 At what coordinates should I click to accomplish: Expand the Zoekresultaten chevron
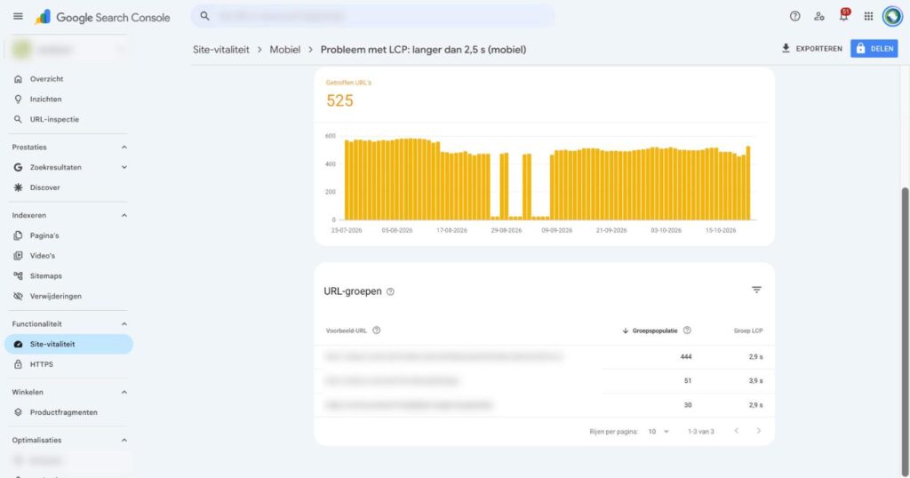pos(124,167)
